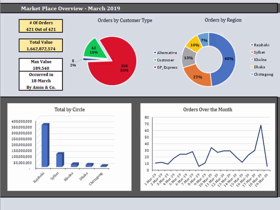Click the Market Place Overview - March 2019 title
The width and height of the screenshot is (280, 210).
pos(71,8)
